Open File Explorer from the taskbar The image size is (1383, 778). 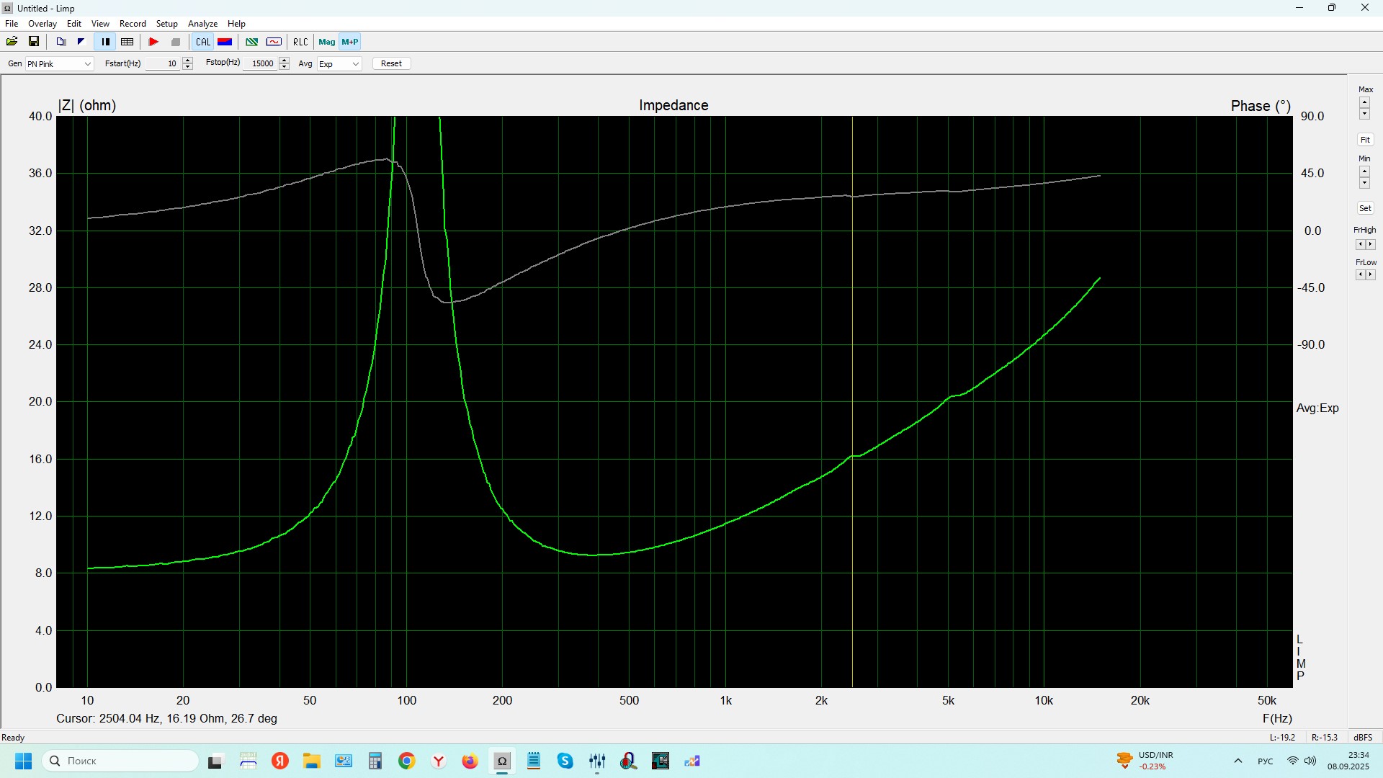[x=311, y=761]
